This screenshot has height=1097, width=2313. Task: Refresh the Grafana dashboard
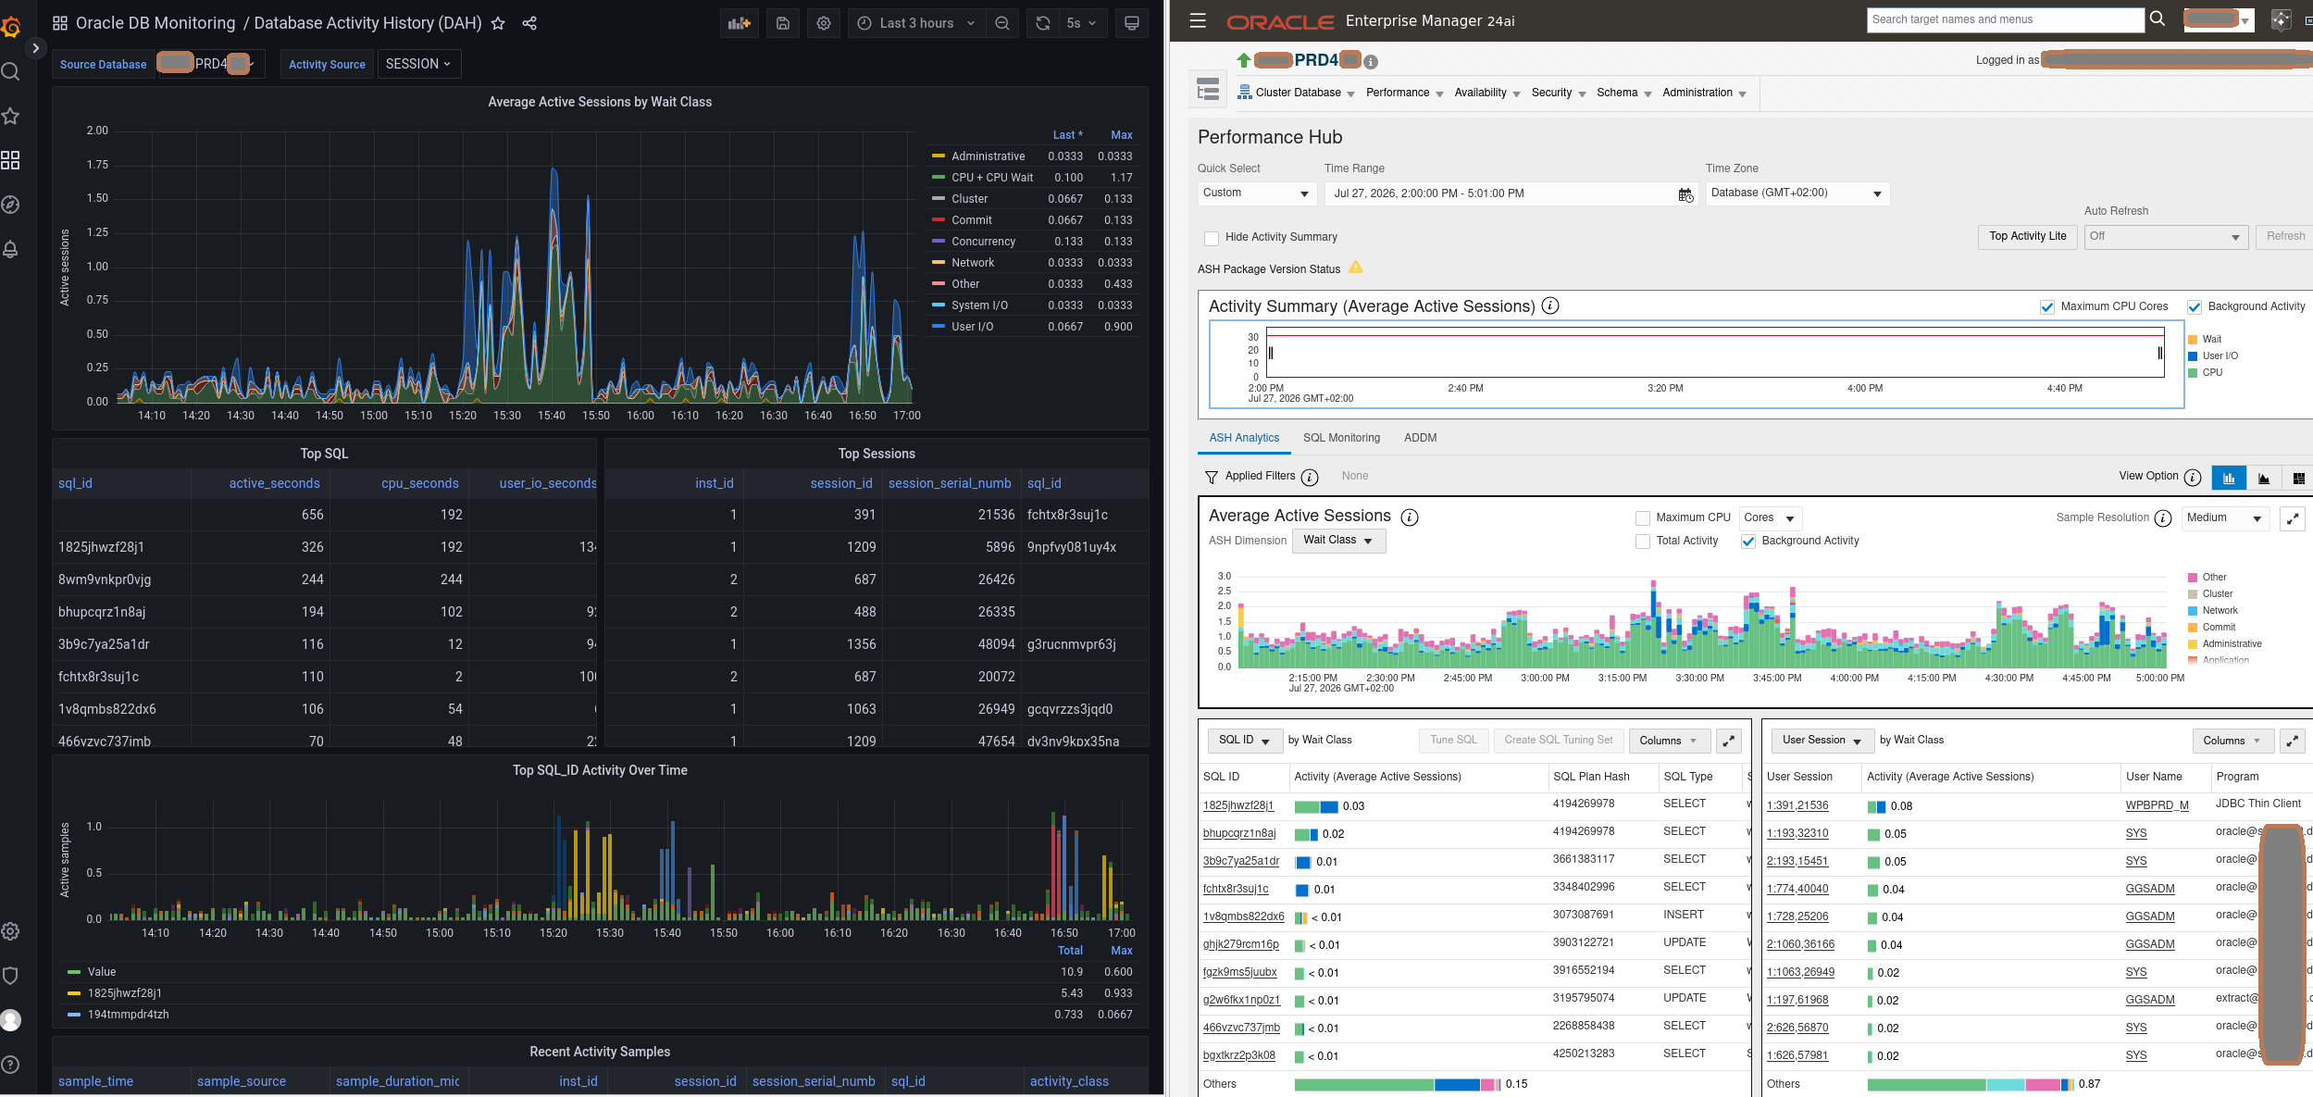click(1043, 23)
